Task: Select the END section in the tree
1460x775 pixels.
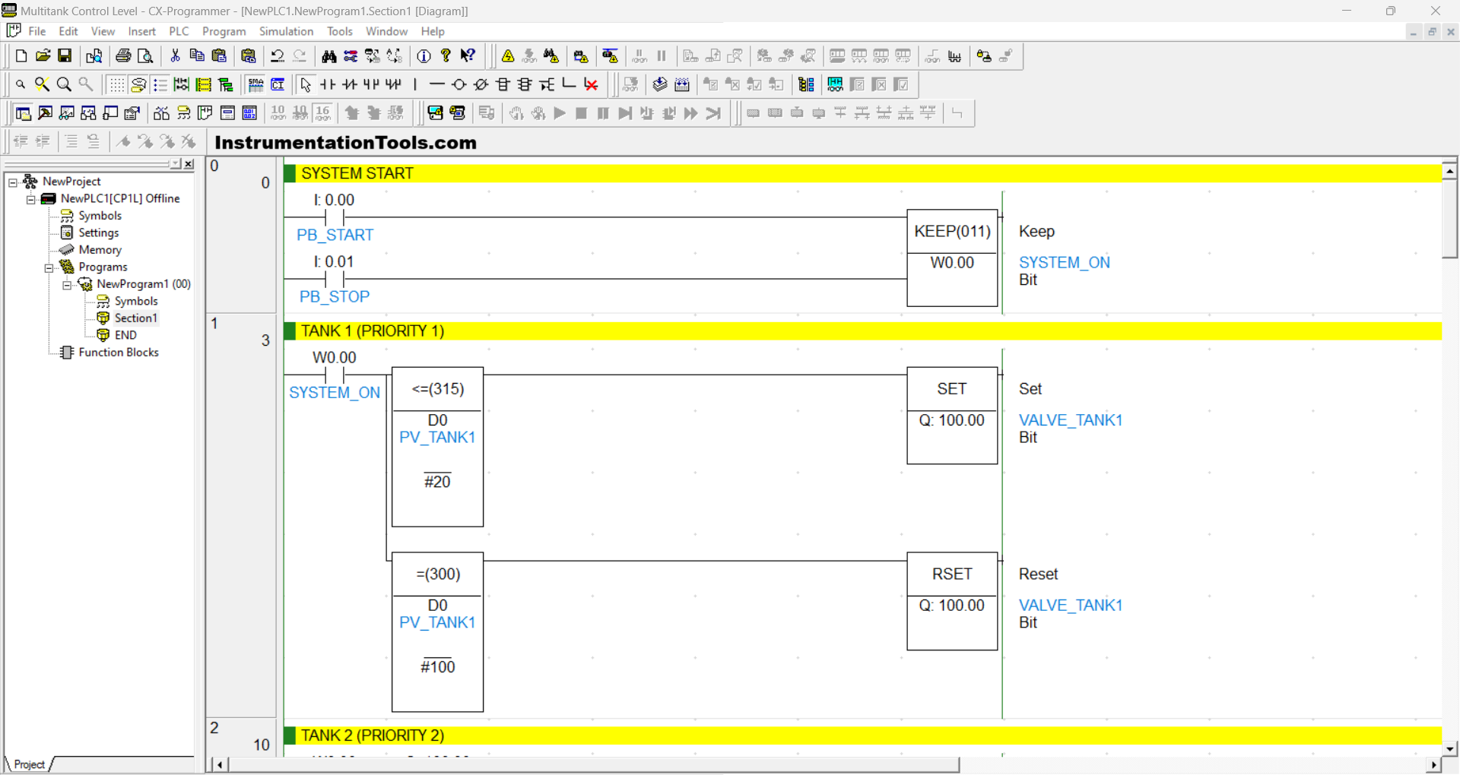Action: tap(125, 335)
